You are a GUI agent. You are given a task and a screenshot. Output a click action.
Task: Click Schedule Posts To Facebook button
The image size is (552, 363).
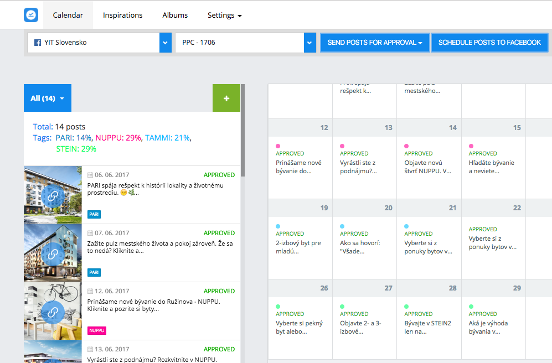coord(489,43)
